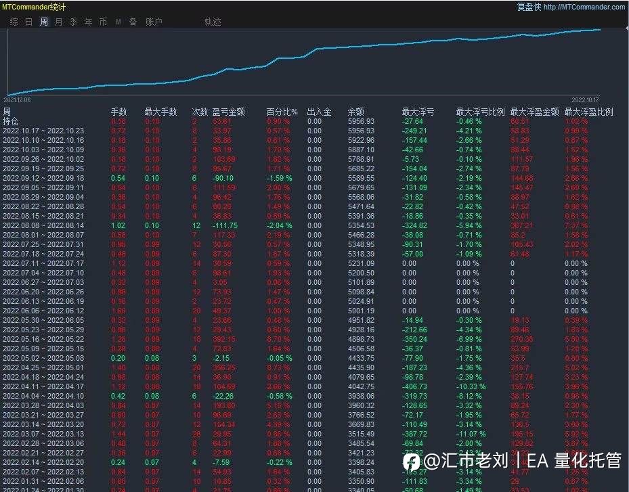Click the 出入金 column header
This screenshot has width=629, height=492.
click(x=320, y=112)
